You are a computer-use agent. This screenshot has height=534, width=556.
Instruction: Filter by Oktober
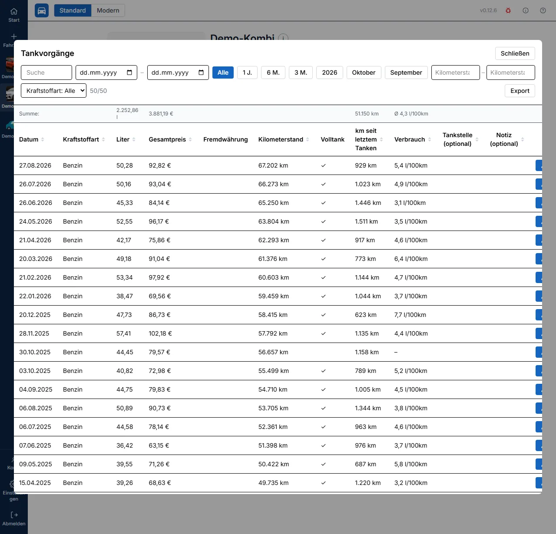[364, 73]
